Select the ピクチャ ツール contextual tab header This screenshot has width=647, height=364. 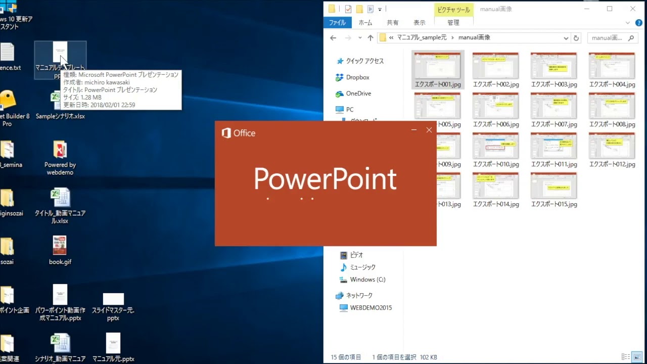point(453,10)
